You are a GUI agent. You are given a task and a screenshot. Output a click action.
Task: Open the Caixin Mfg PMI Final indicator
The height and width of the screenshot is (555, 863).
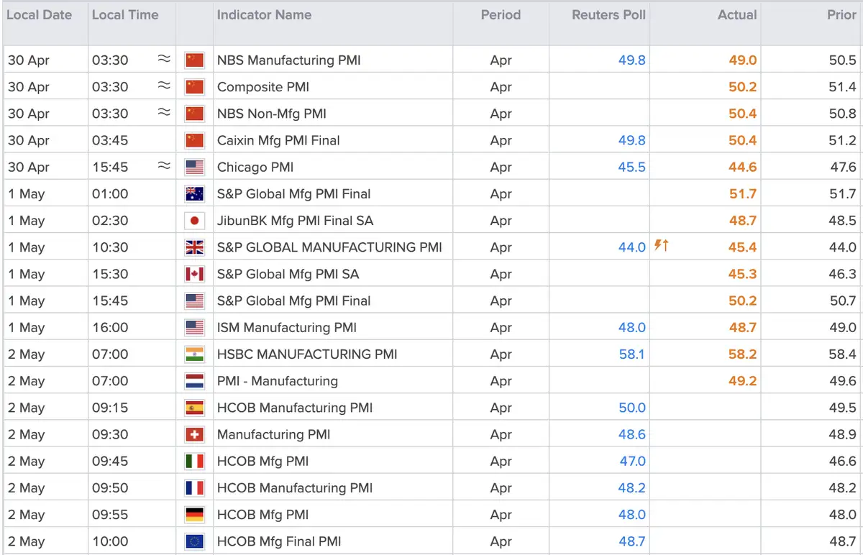[x=279, y=140]
